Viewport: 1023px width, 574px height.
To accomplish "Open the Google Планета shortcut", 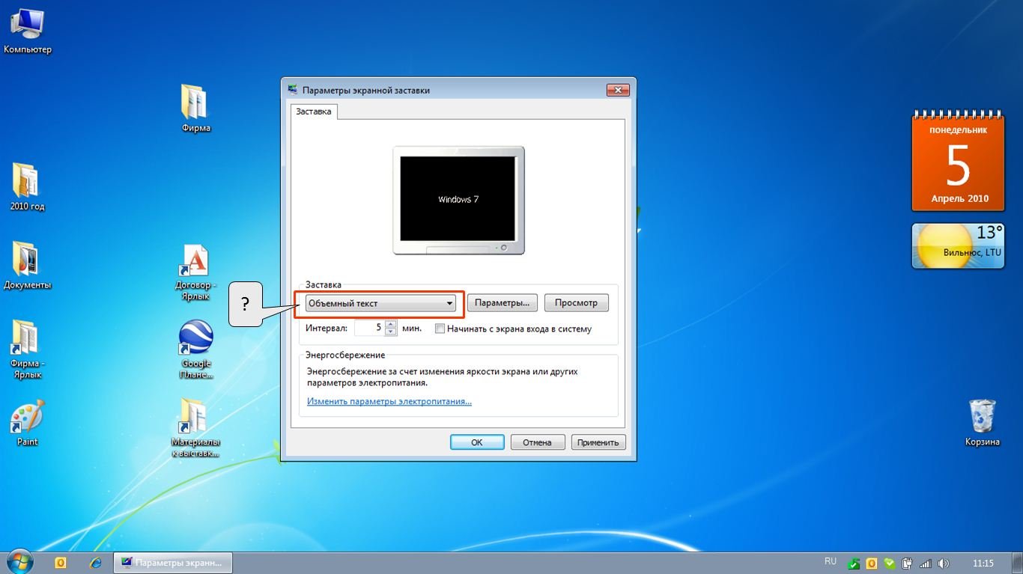I will (196, 341).
